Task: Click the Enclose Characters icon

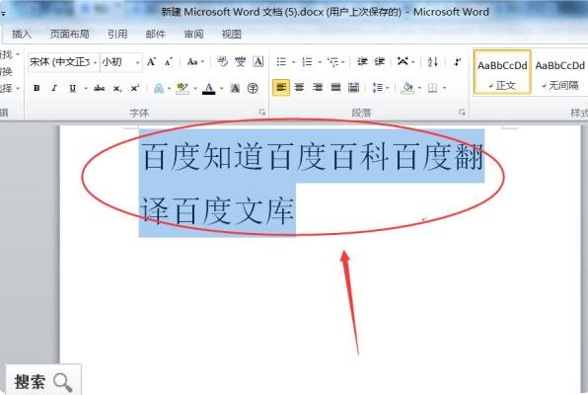Action: (x=253, y=88)
